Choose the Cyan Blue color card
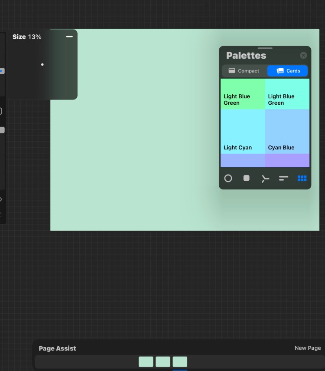Image resolution: width=325 pixels, height=371 pixels. point(287,131)
